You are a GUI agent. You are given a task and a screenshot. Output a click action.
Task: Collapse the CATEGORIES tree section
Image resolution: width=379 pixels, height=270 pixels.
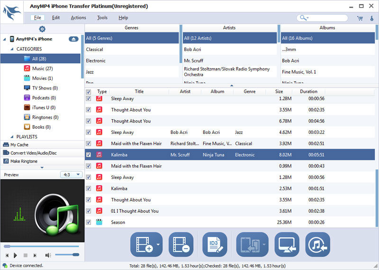pyautogui.click(x=12, y=49)
